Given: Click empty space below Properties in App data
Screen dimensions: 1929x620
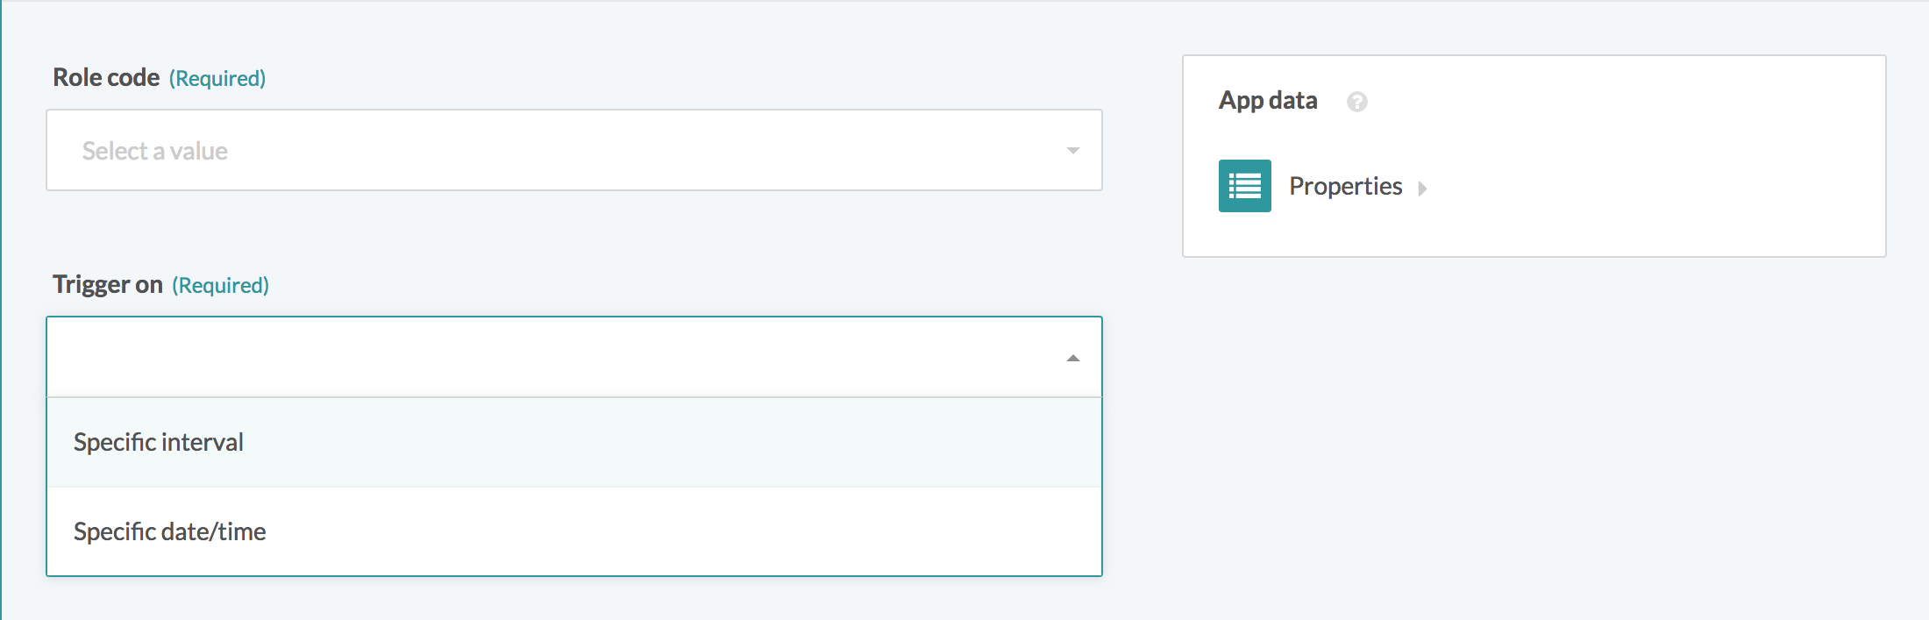Looking at the screenshot, I should pyautogui.click(x=1534, y=233).
